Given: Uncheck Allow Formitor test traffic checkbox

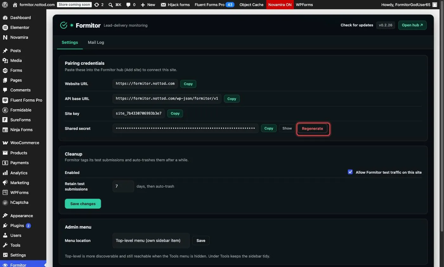Looking at the screenshot, I should coord(350,172).
